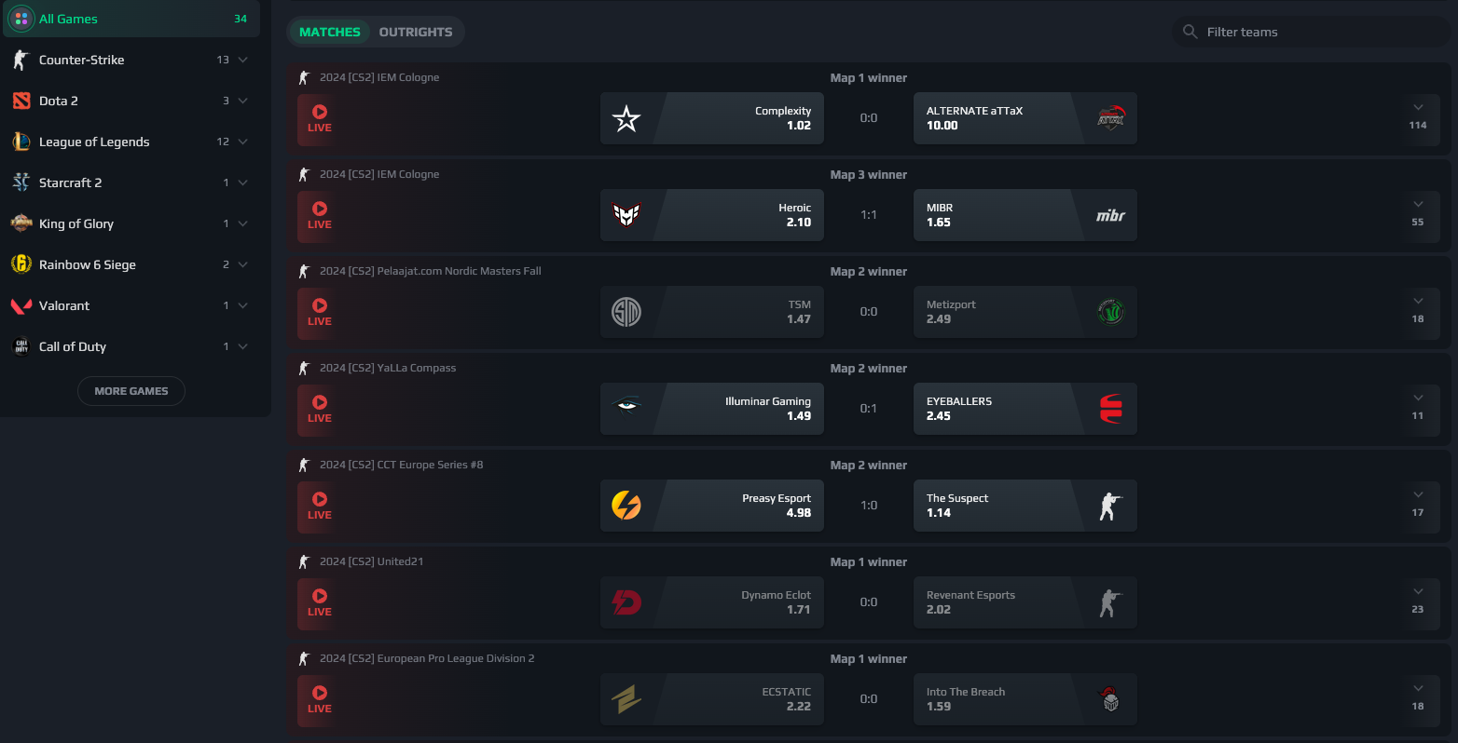Click the King of Glory icon

(x=21, y=223)
